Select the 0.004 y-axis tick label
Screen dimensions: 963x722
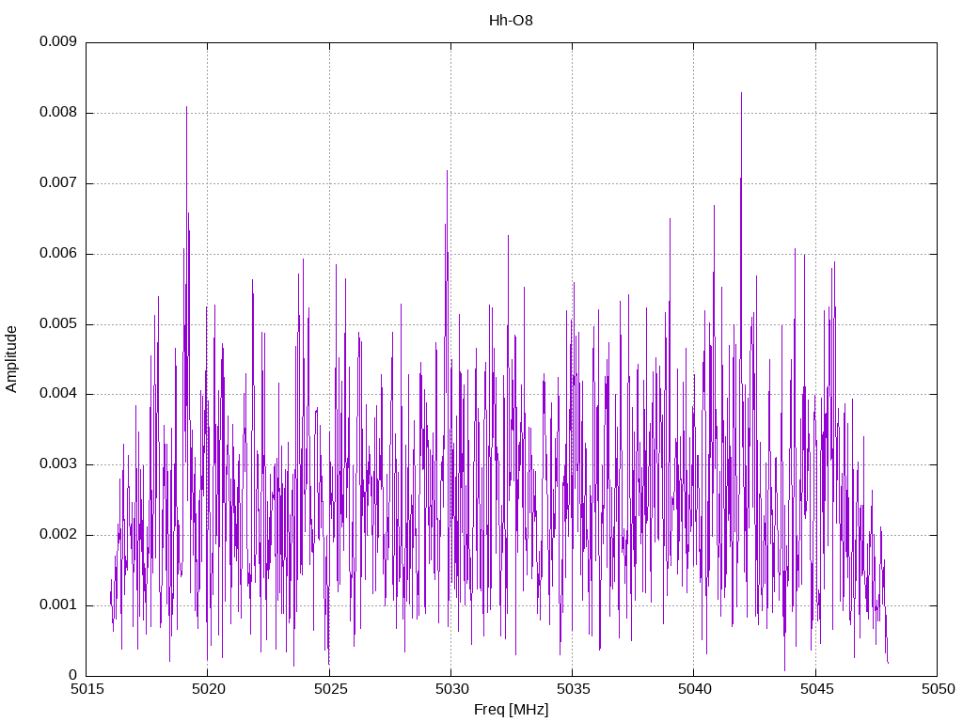pyautogui.click(x=57, y=394)
